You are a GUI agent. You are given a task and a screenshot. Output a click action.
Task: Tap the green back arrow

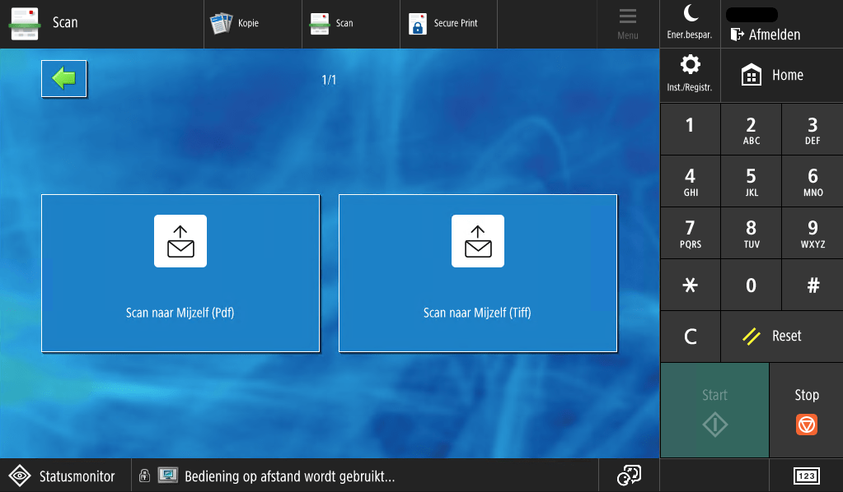coord(63,78)
